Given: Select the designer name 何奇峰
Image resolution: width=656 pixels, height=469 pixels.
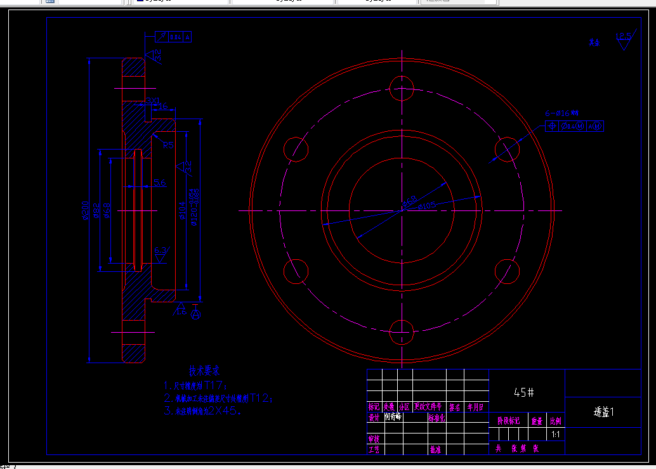Looking at the screenshot, I should pyautogui.click(x=393, y=417).
